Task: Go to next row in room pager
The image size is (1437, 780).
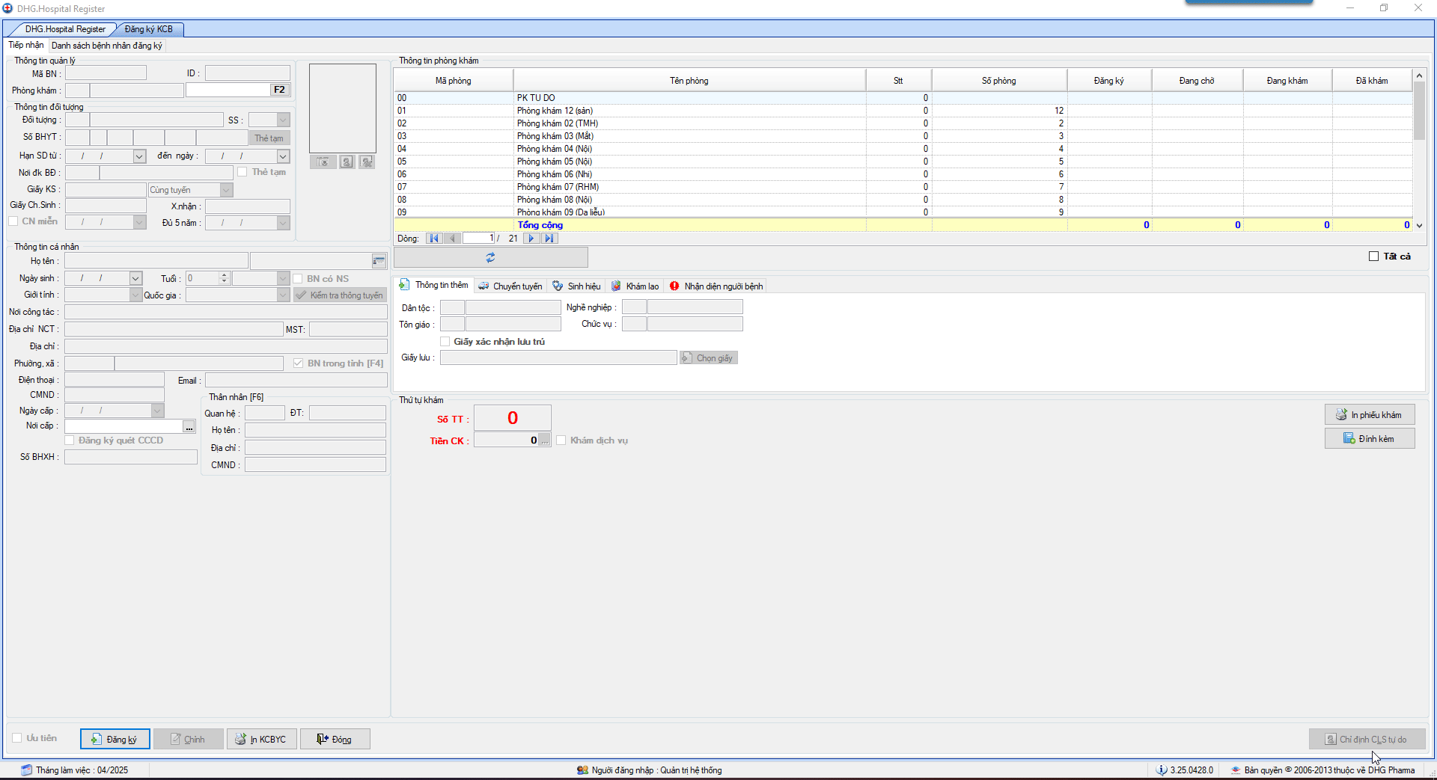Action: (531, 239)
